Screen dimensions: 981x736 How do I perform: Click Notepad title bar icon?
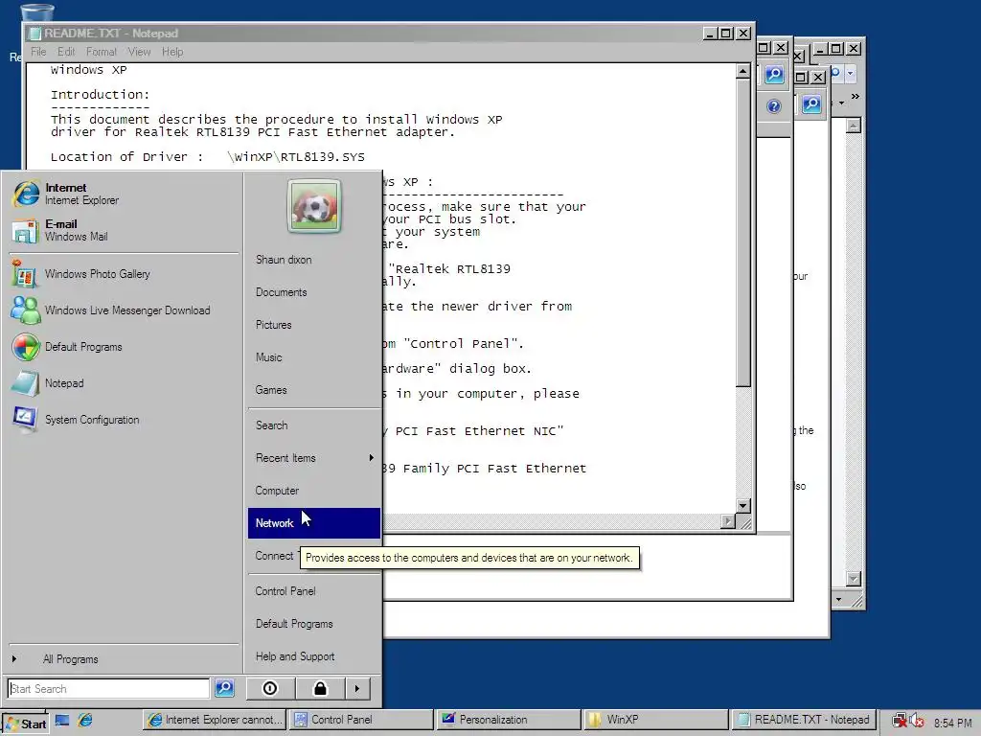(35, 34)
